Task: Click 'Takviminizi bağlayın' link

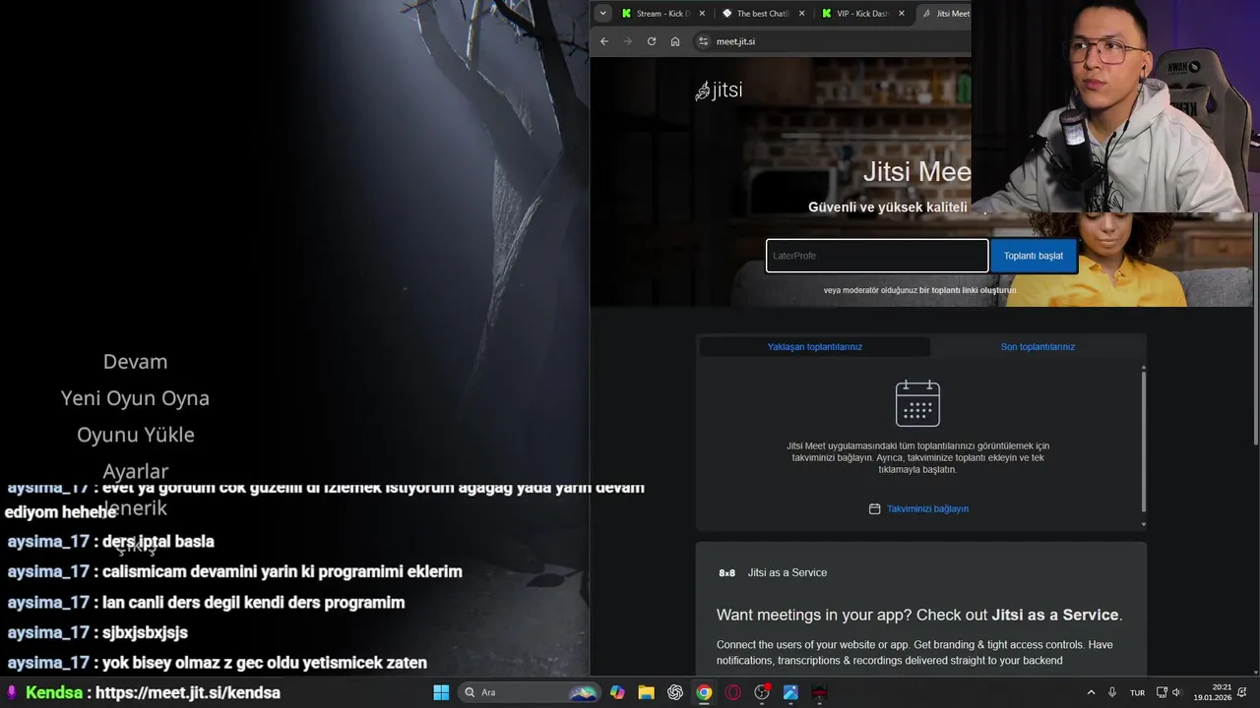Action: [x=927, y=509]
